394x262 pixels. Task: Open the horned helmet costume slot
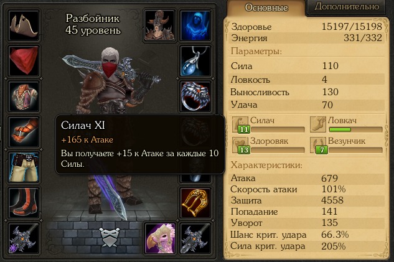(x=159, y=26)
